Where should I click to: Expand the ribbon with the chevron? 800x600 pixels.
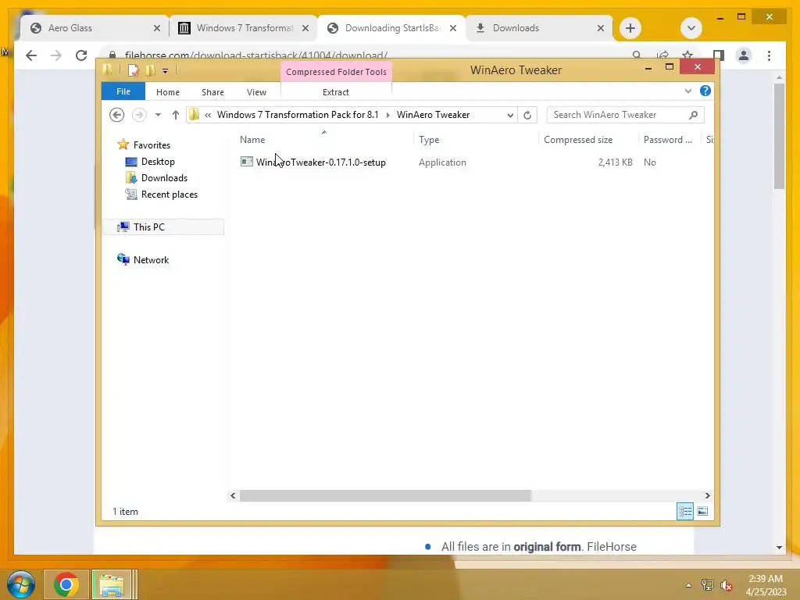(x=687, y=91)
